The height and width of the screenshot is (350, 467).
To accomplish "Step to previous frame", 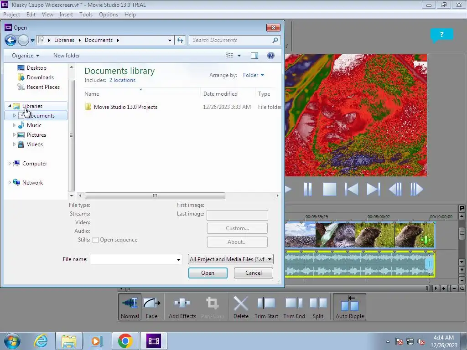I will pyautogui.click(x=395, y=189).
